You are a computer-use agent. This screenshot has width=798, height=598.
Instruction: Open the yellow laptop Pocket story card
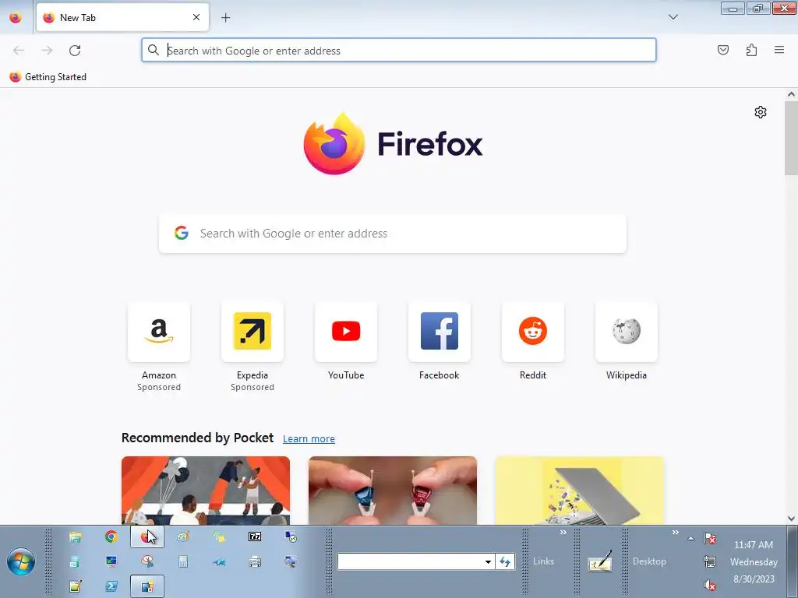(580, 491)
